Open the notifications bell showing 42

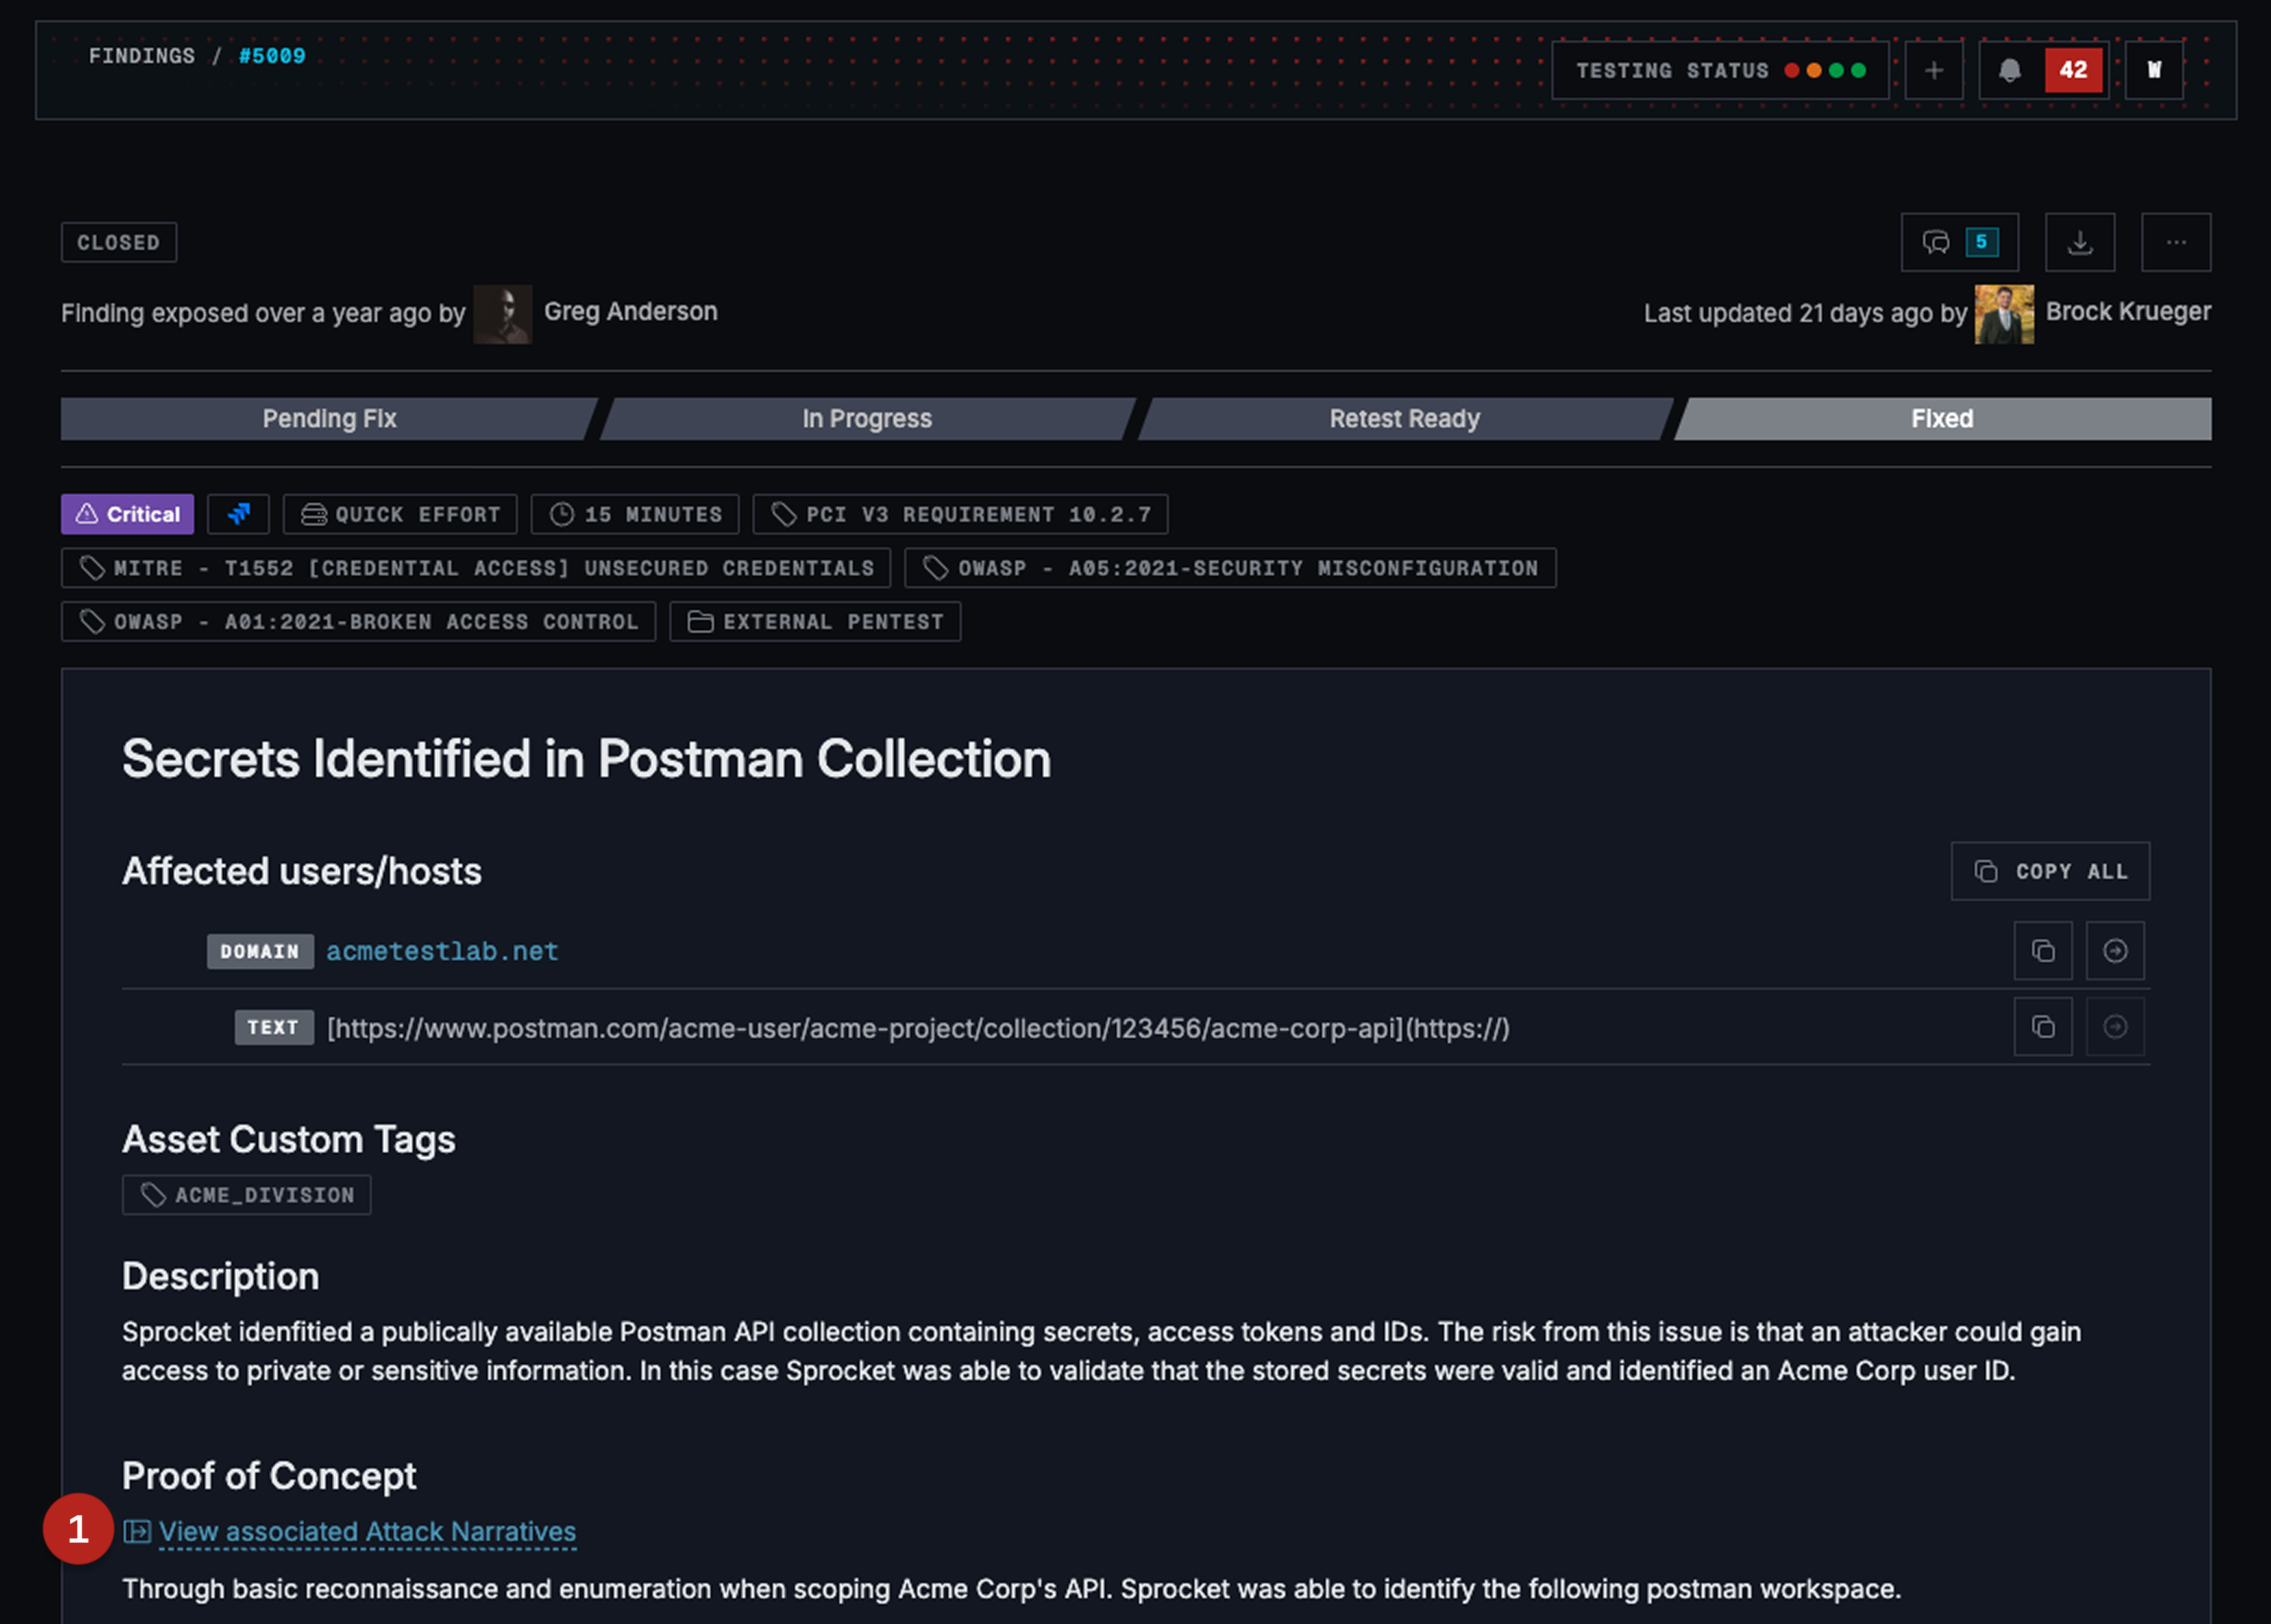coord(2043,70)
